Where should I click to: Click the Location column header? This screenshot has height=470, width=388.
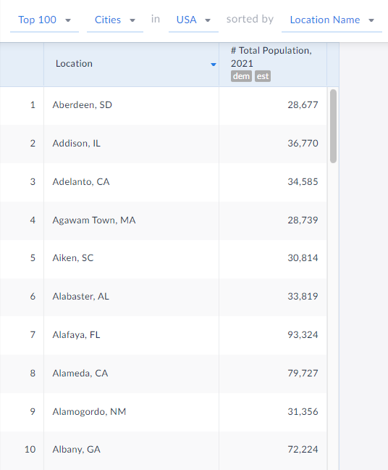(x=131, y=64)
